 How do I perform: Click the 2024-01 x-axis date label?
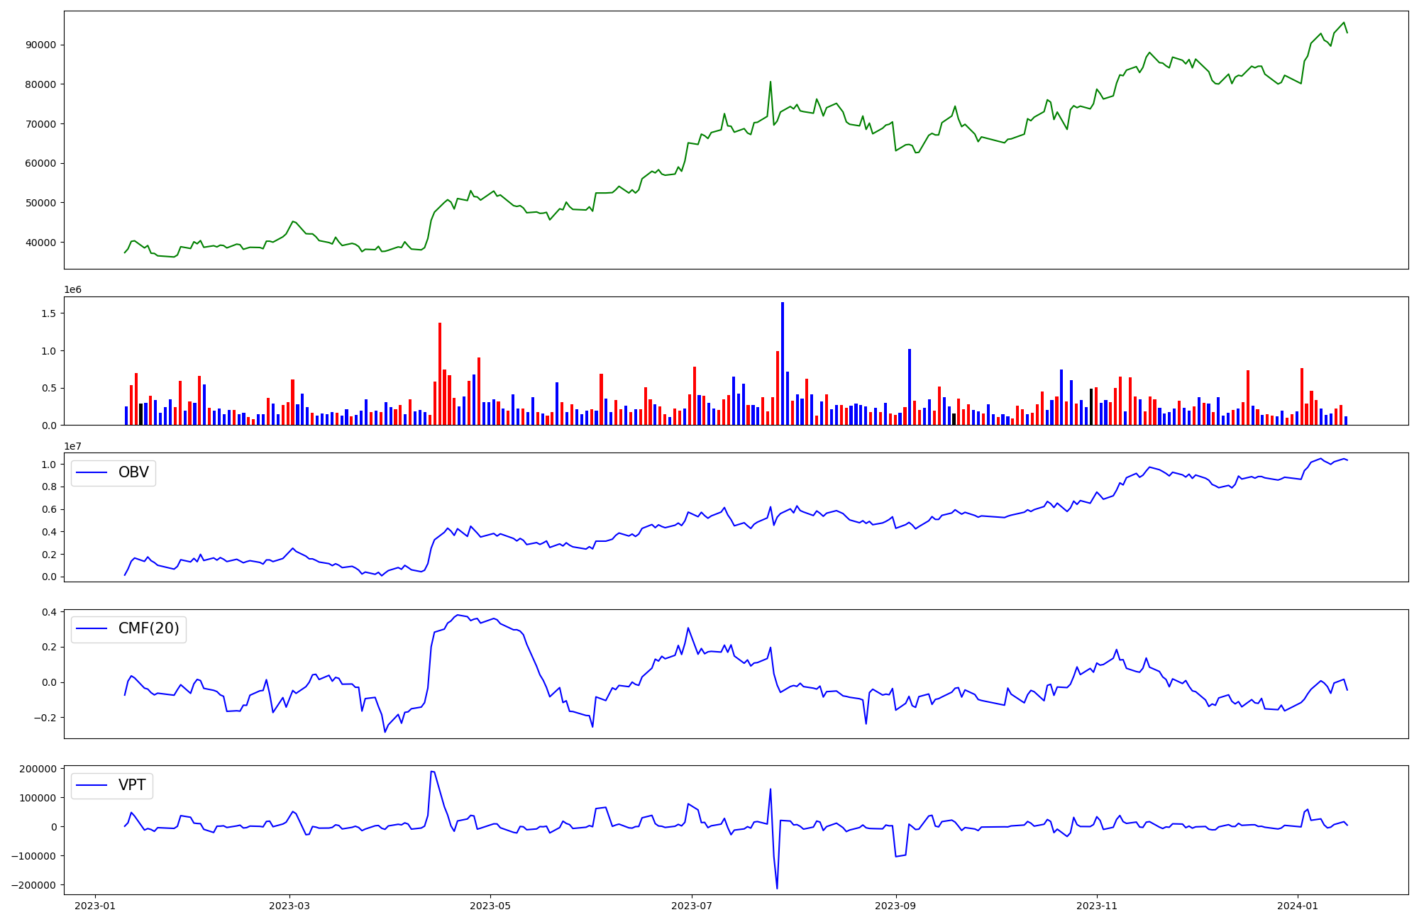click(1298, 906)
